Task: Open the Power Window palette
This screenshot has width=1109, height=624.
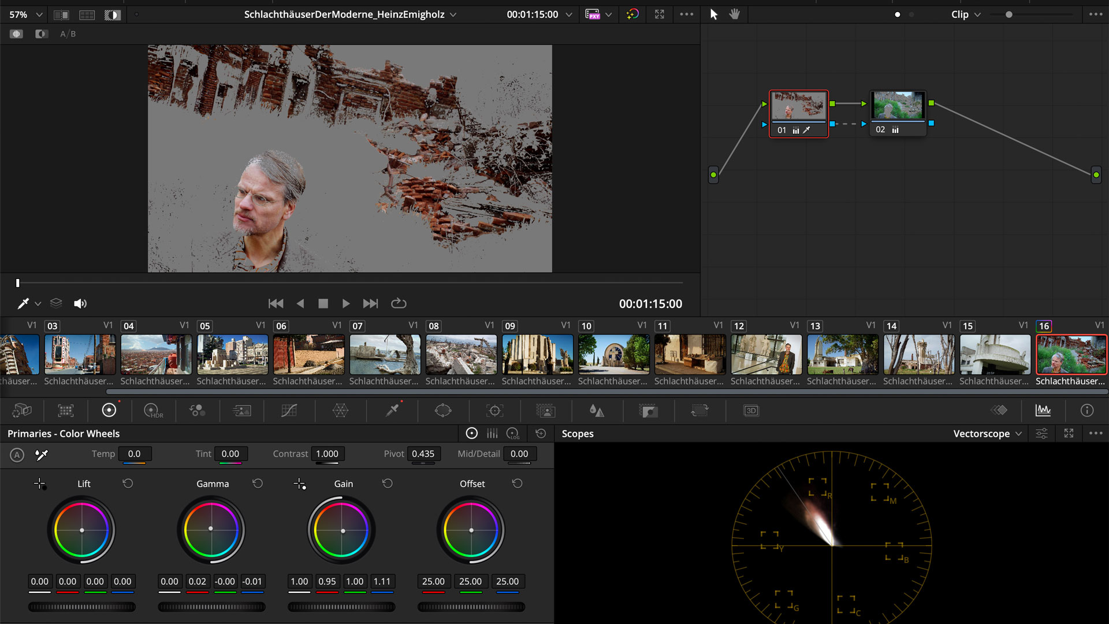Action: [443, 411]
